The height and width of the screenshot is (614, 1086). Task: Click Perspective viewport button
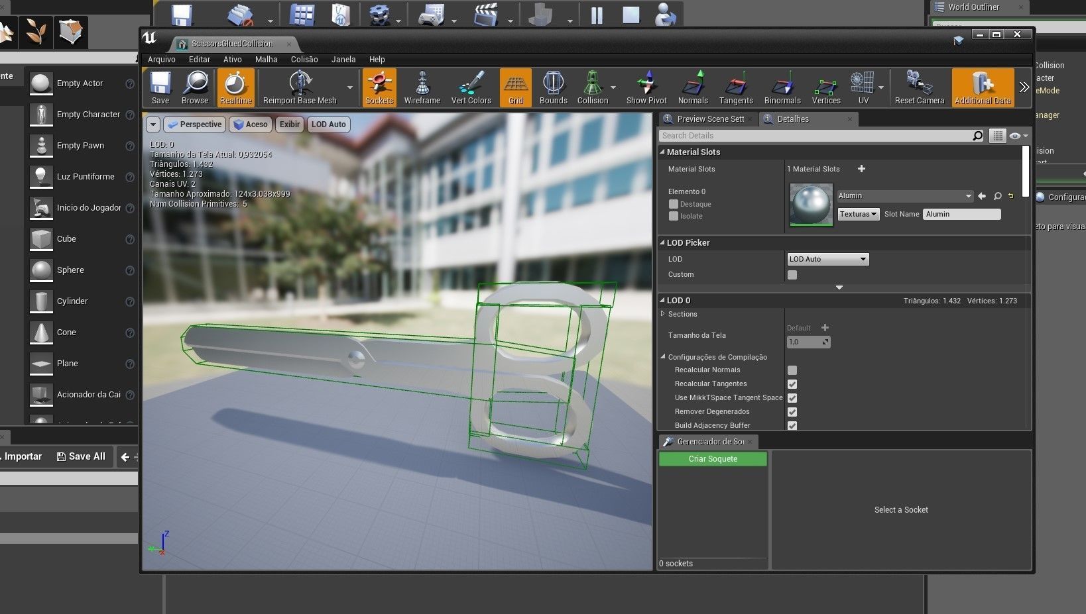[x=194, y=125]
